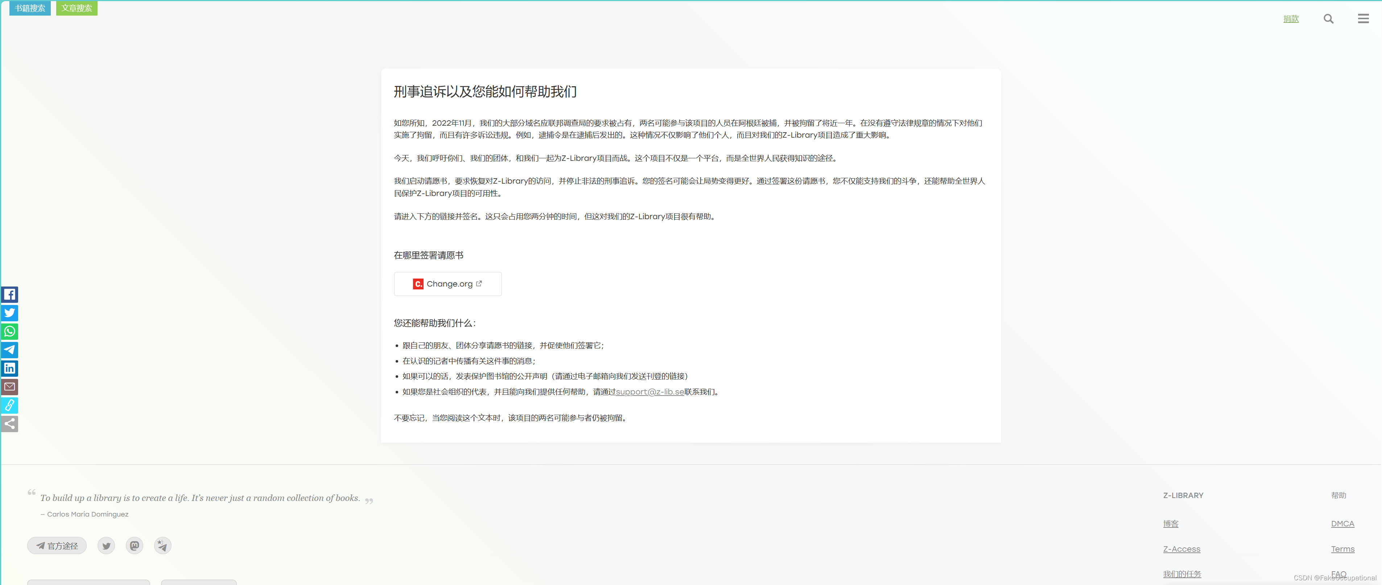This screenshot has width=1382, height=585.
Task: Switch to the 文章搜索 tab
Action: [76, 8]
